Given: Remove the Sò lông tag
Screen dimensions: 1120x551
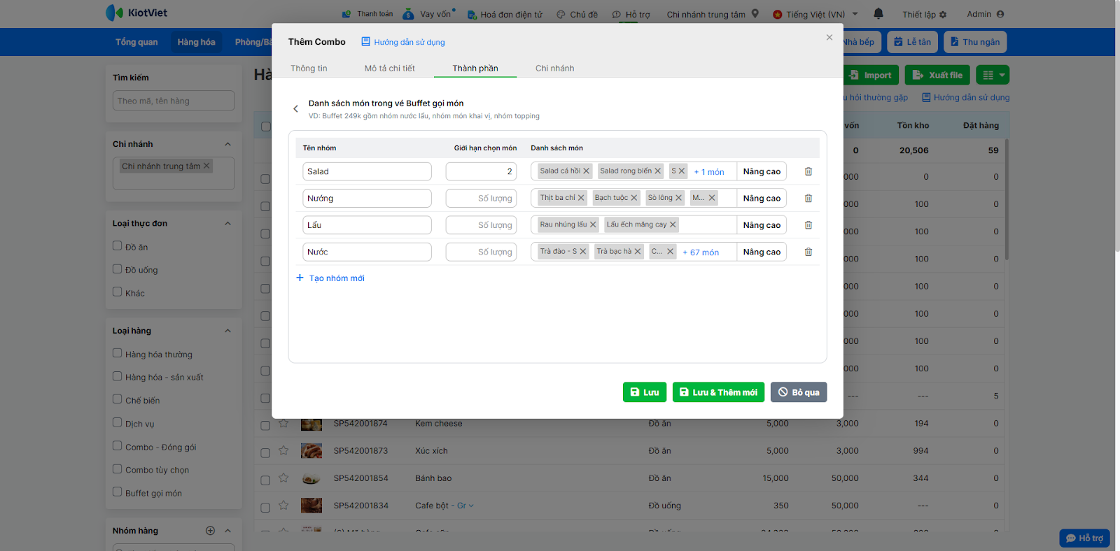Looking at the screenshot, I should tap(678, 198).
